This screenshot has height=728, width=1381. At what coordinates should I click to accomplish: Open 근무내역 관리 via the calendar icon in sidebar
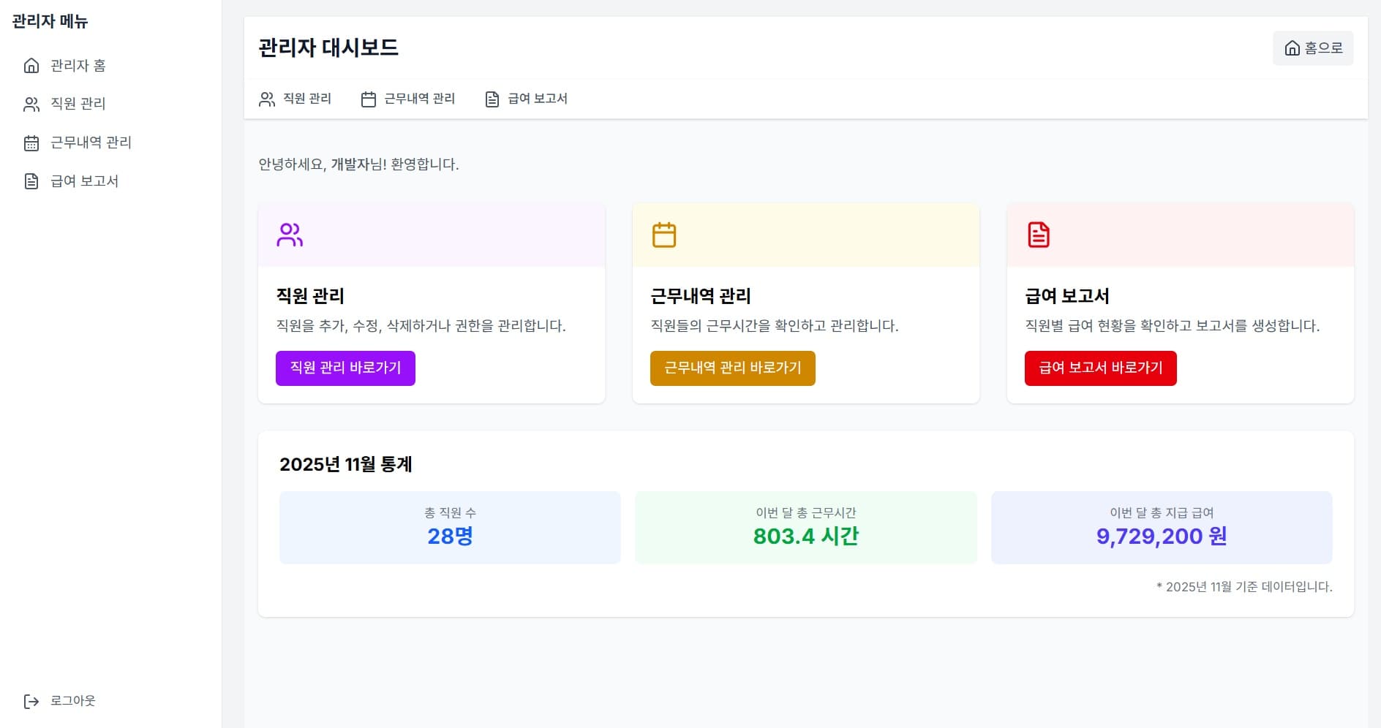pyautogui.click(x=30, y=143)
